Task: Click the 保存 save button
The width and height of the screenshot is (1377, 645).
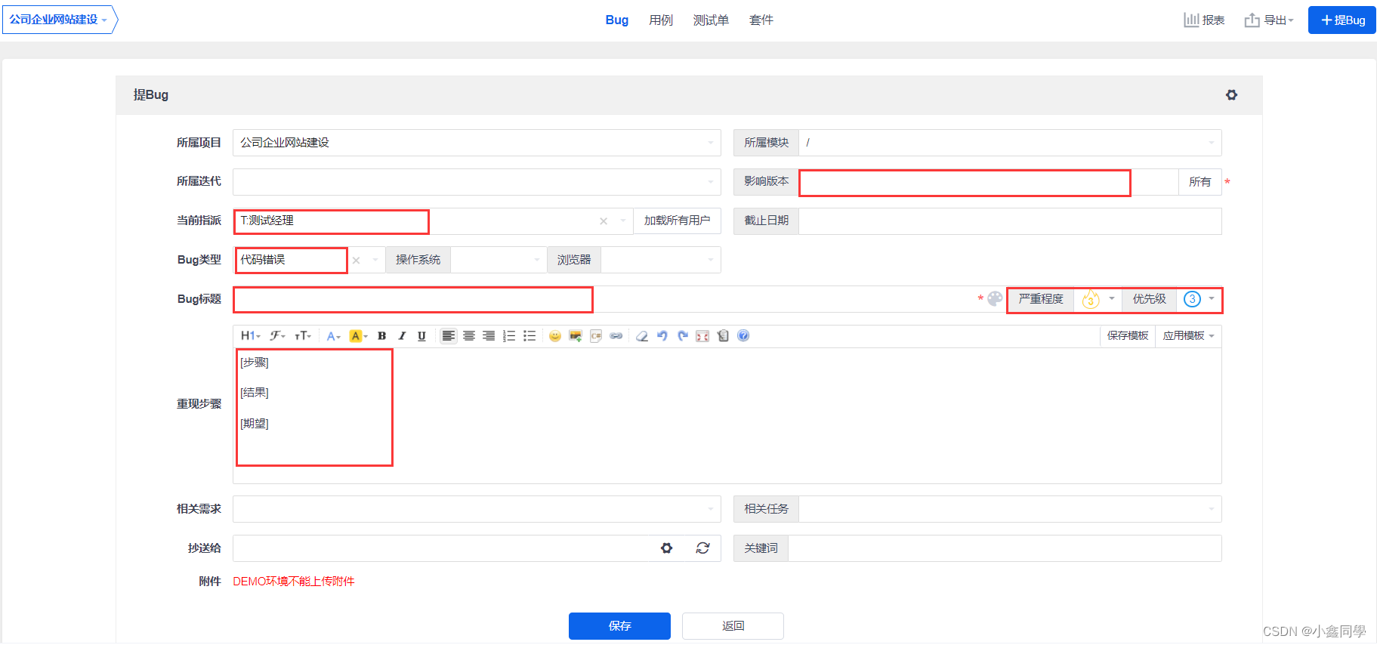Action: [x=619, y=626]
